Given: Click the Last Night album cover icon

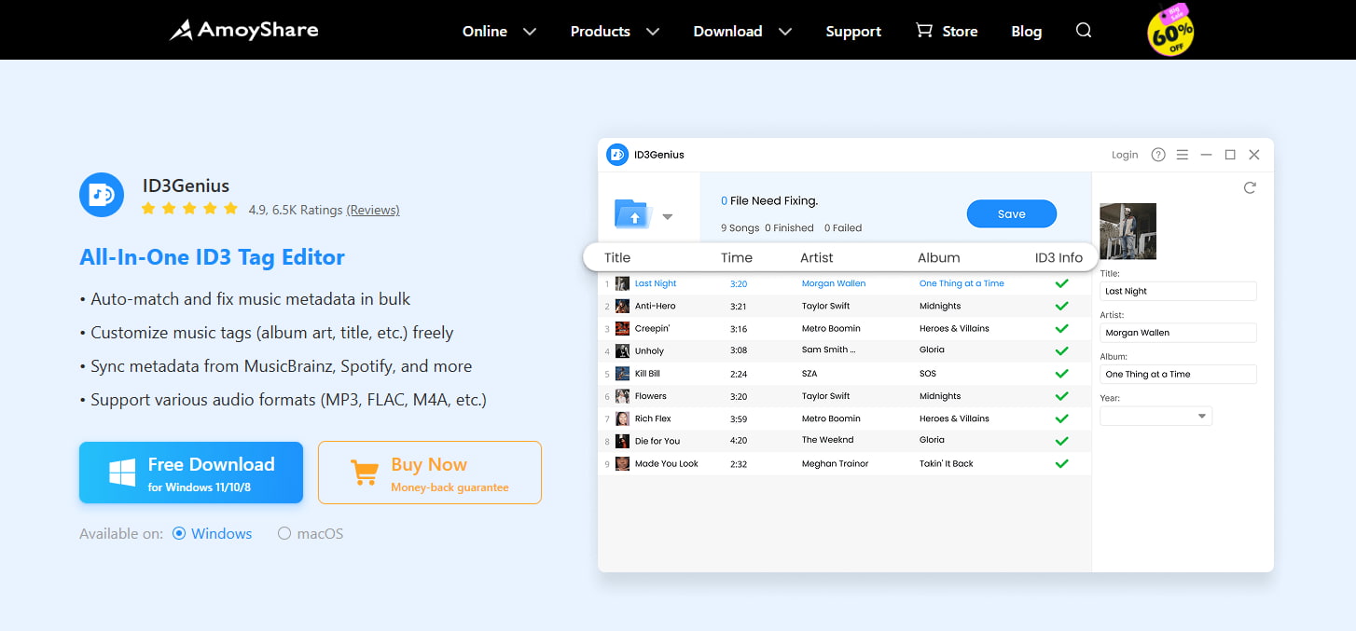Looking at the screenshot, I should (x=622, y=283).
